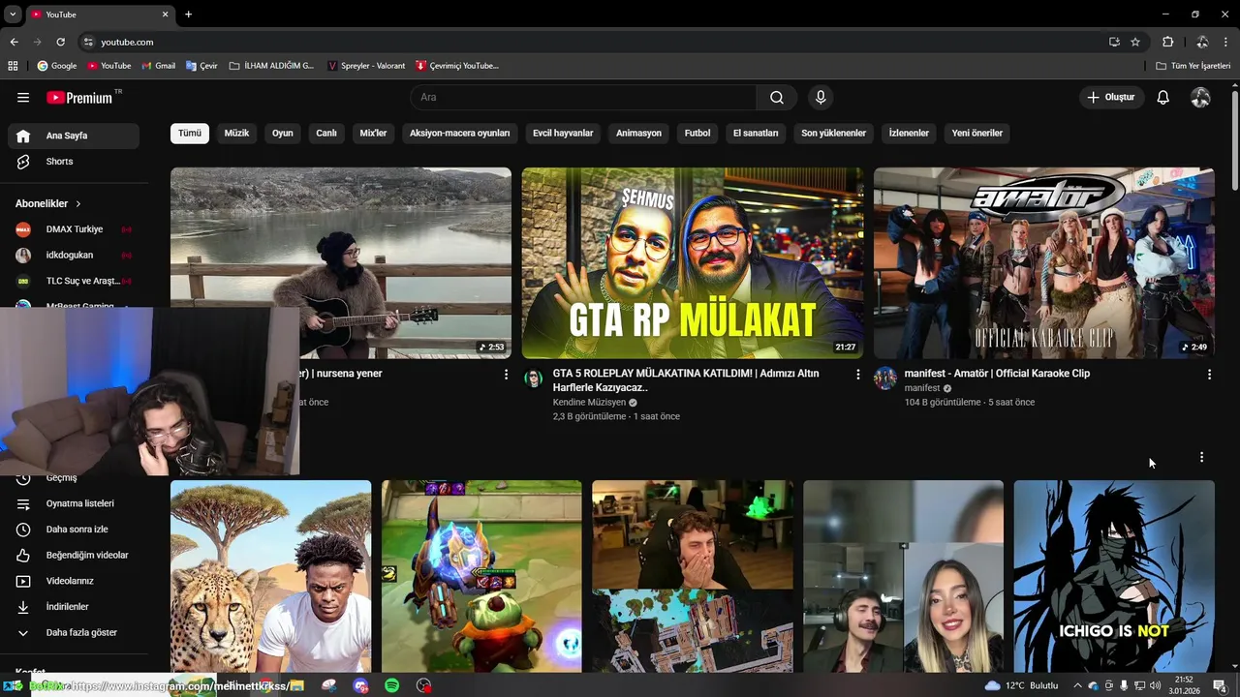Open the Gmail bookmark
This screenshot has height=697, width=1240.
(x=159, y=66)
